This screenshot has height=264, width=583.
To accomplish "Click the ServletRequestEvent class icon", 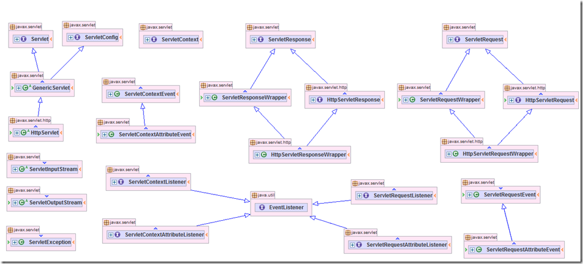I will [477, 194].
